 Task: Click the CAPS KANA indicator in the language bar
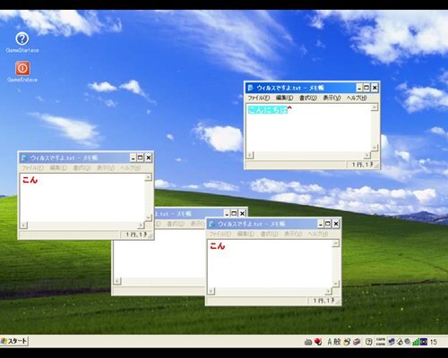381,342
